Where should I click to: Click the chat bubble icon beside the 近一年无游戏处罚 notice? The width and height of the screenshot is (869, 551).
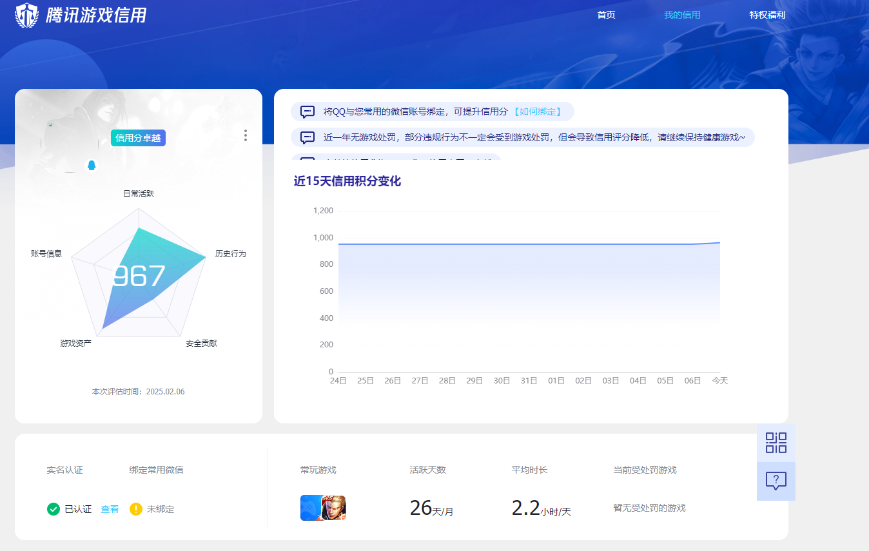coord(308,137)
